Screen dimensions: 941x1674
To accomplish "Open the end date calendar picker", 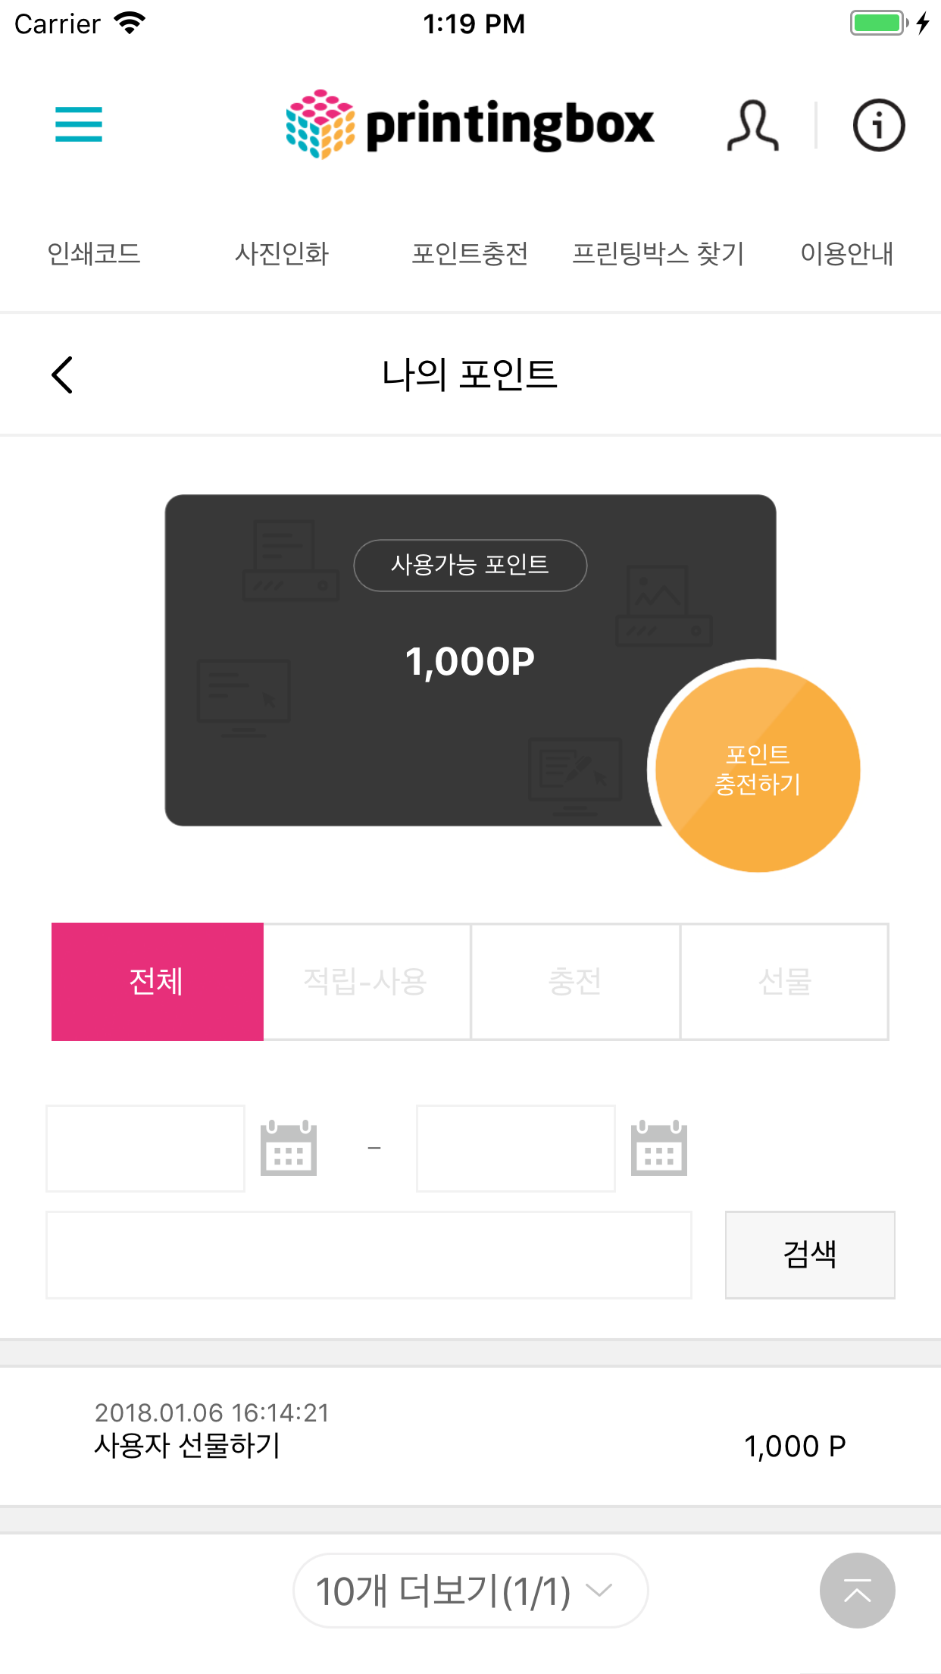I will click(x=658, y=1148).
